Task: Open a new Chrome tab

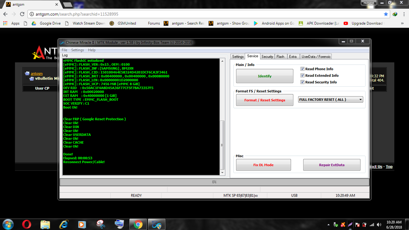Action: tap(67, 4)
